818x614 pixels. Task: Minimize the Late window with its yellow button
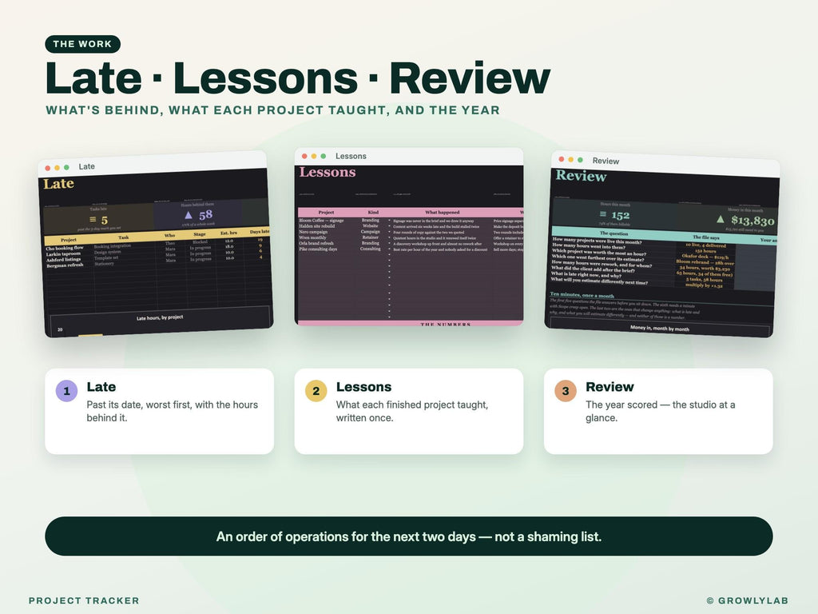[x=57, y=168]
